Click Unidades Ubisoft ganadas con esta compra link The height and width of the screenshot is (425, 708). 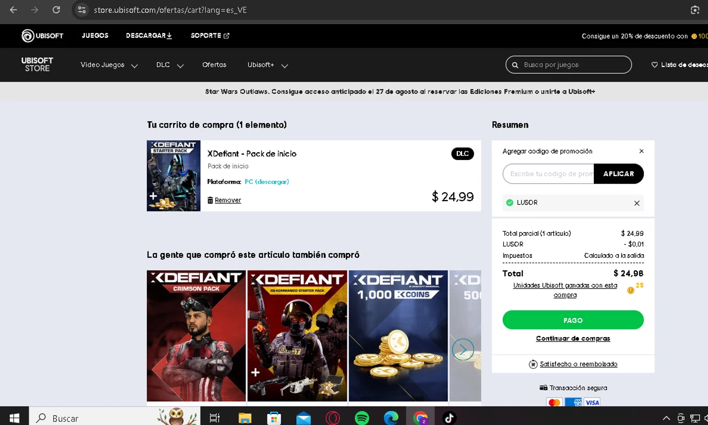[565, 290]
